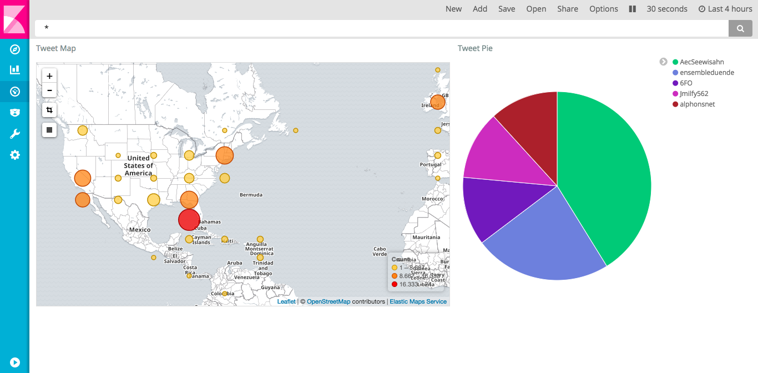
Task: Click the Mexico map label
Action: (140, 229)
